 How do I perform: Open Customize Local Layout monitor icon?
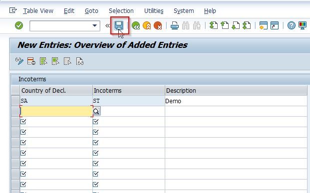pos(303,25)
